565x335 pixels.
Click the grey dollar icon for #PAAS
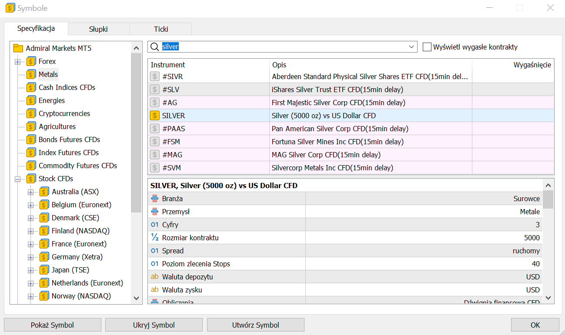[154, 129]
